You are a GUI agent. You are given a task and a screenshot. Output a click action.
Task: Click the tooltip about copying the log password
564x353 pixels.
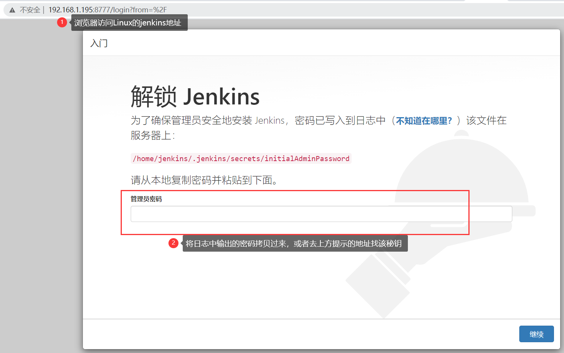coord(295,243)
